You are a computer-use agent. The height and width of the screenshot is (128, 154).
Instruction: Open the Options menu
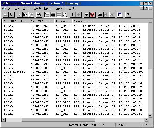click(x=49, y=8)
